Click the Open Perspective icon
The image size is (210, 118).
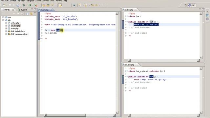(x=186, y=5)
